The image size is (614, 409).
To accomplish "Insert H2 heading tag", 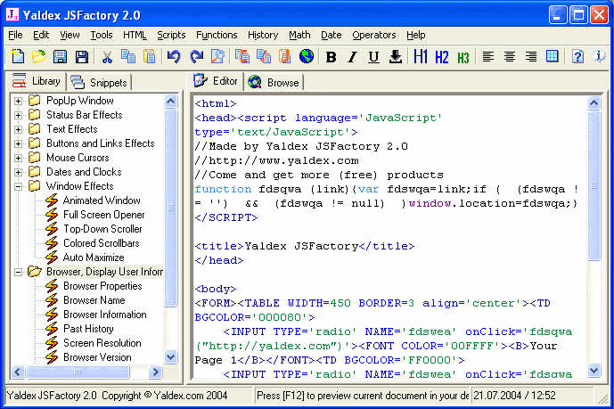I will click(442, 57).
